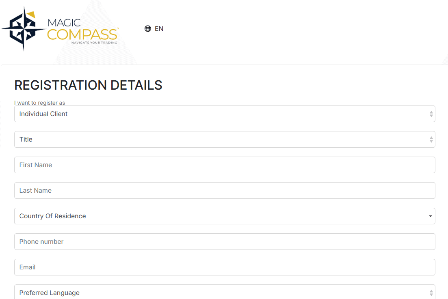
Task: Click the stepper arrows on Title dropdown
Action: click(x=431, y=139)
